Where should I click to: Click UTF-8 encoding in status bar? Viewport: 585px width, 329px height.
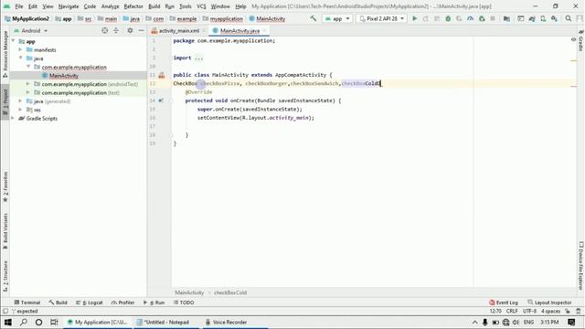click(x=529, y=311)
